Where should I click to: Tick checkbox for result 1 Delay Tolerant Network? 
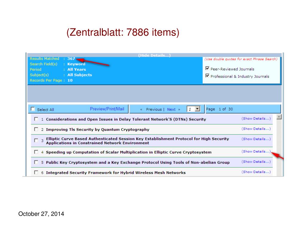(x=36, y=119)
